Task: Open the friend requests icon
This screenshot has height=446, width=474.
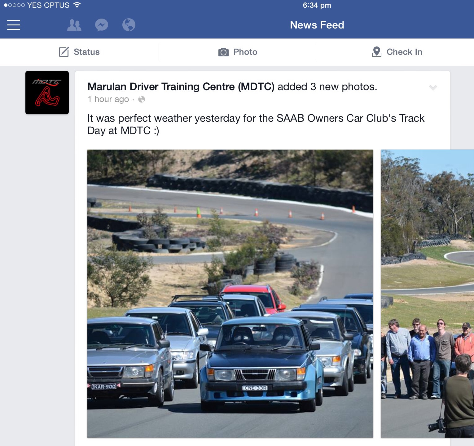Action: (x=74, y=25)
